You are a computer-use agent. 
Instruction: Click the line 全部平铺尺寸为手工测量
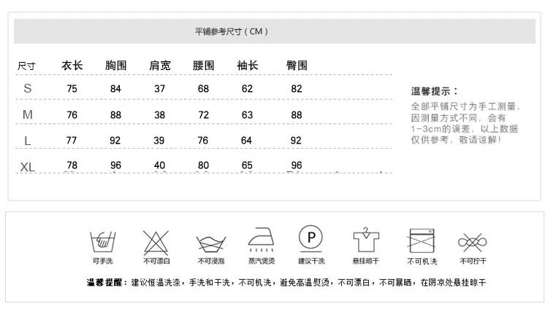coord(465,106)
